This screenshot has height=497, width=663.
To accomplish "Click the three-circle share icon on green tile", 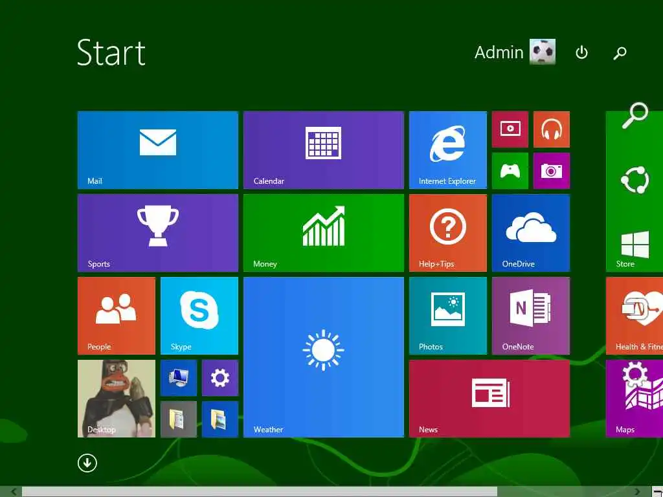I will [635, 180].
